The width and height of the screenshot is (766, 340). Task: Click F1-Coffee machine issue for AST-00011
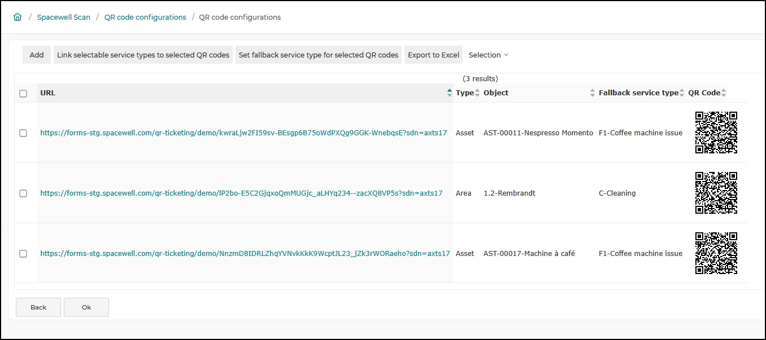(x=641, y=133)
